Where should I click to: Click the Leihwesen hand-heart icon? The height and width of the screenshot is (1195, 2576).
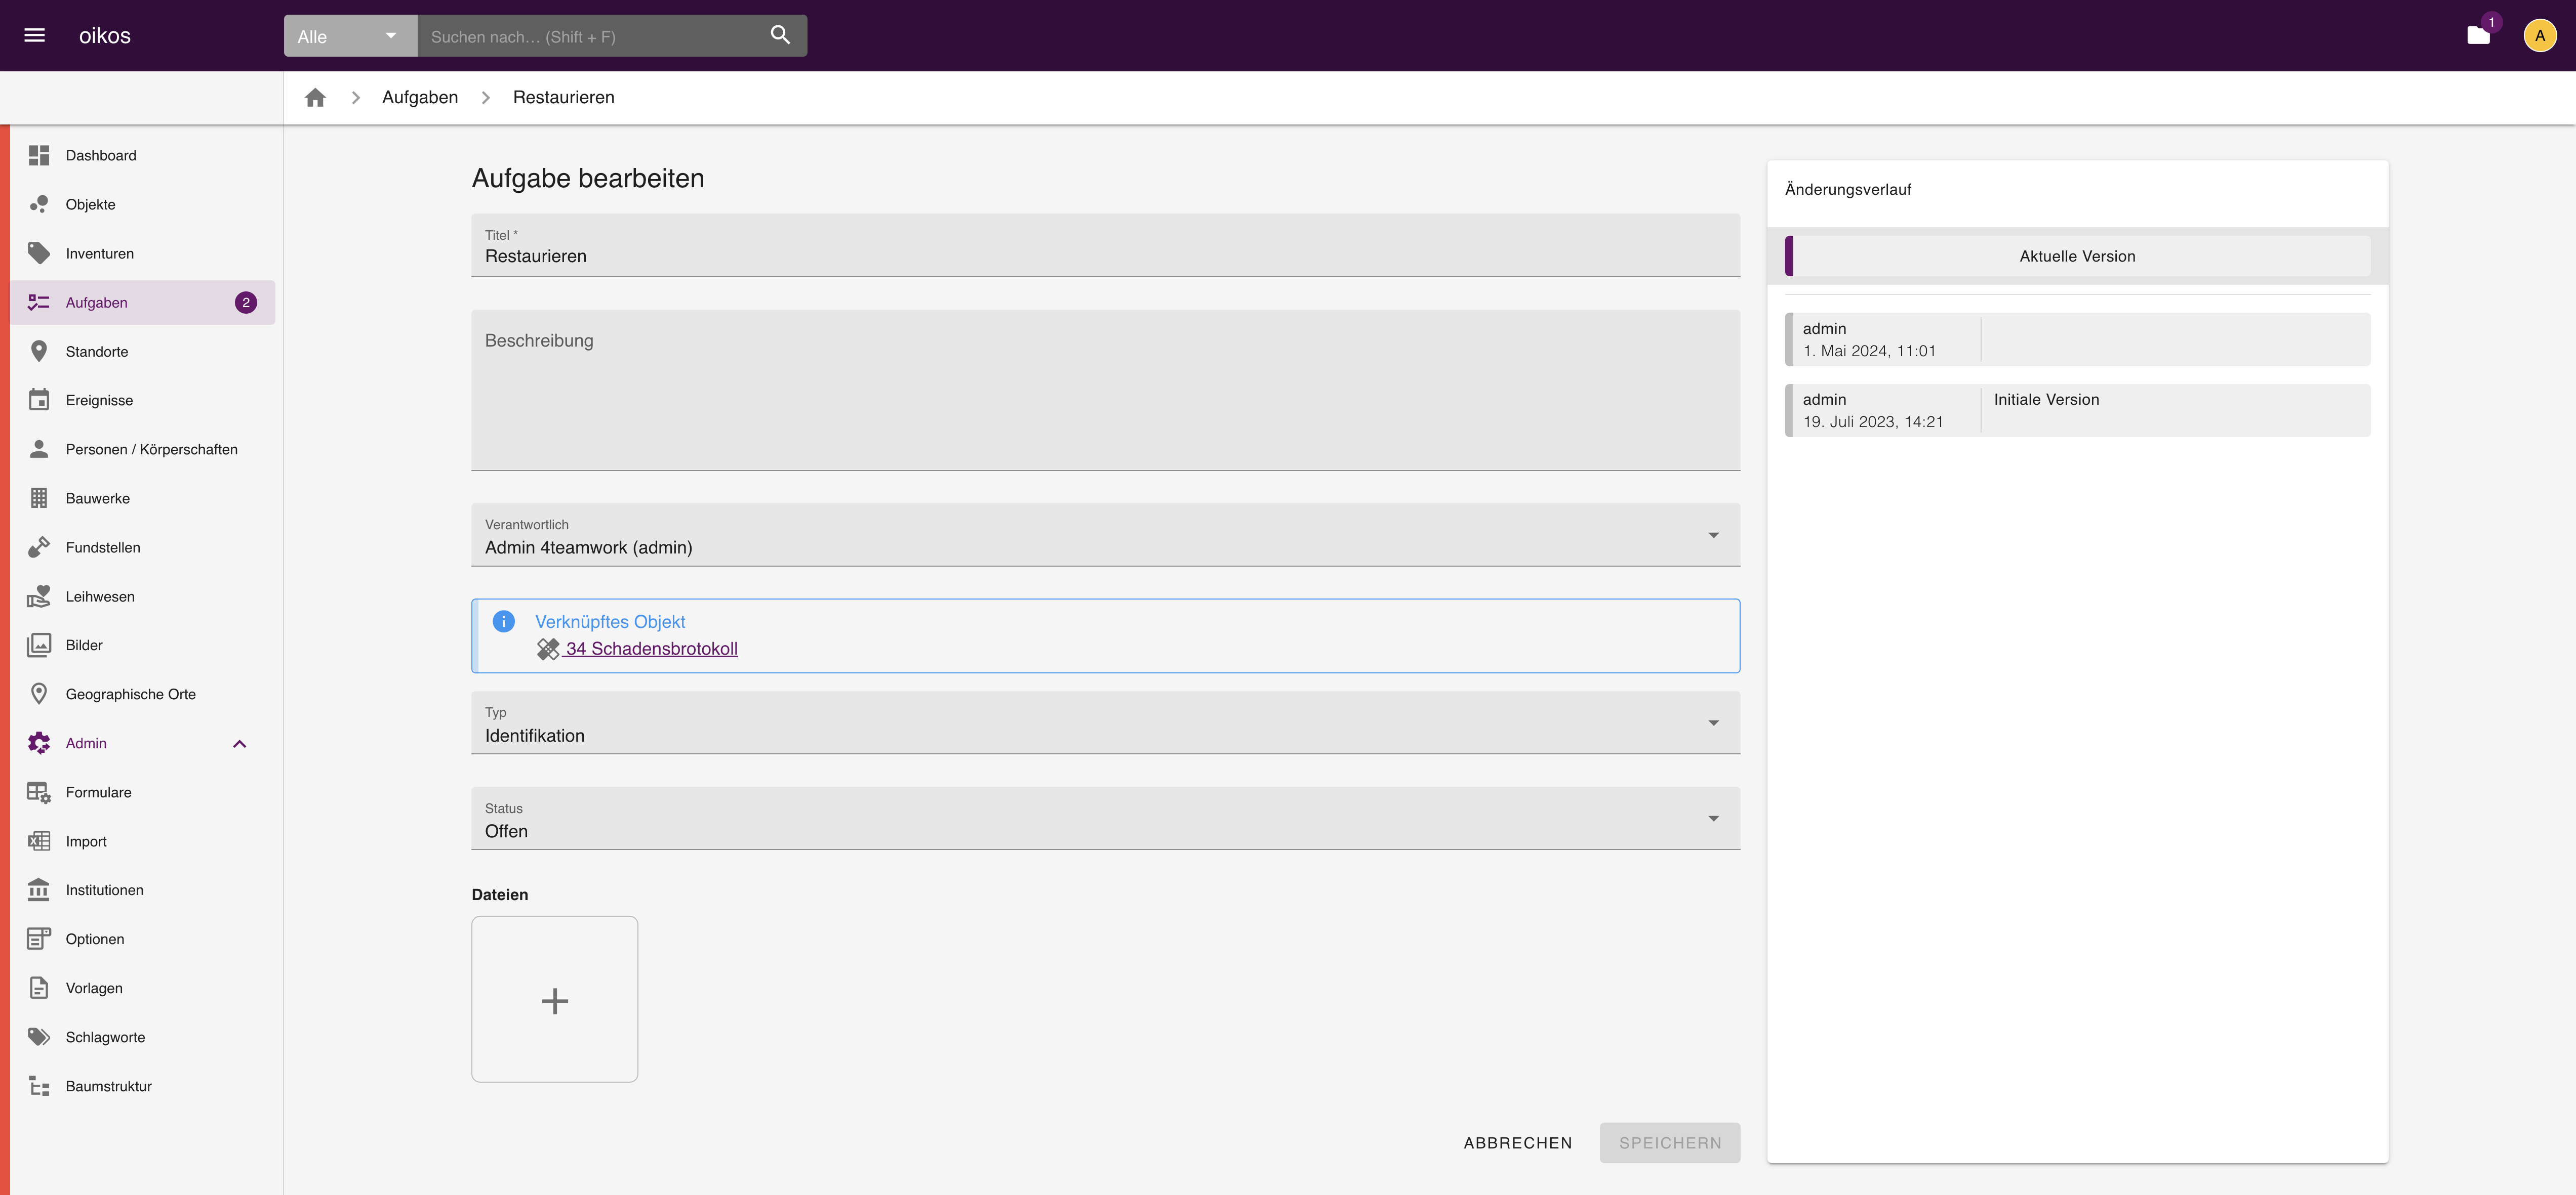coord(39,596)
